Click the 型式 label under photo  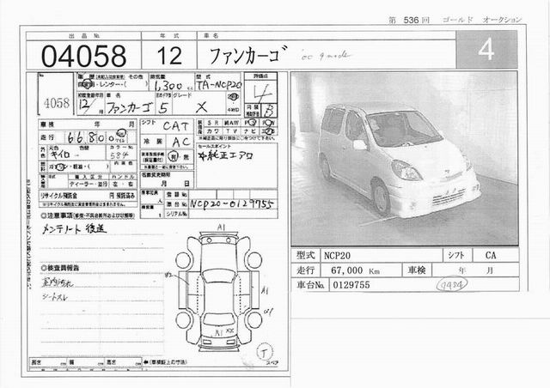pyautogui.click(x=306, y=256)
